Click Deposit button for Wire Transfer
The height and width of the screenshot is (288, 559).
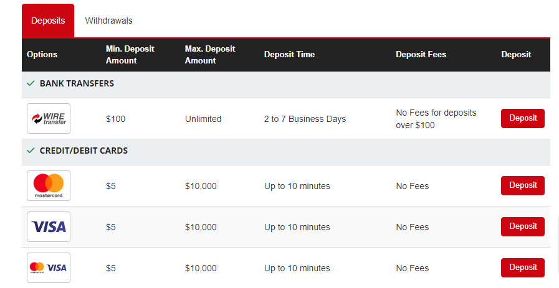tap(523, 118)
